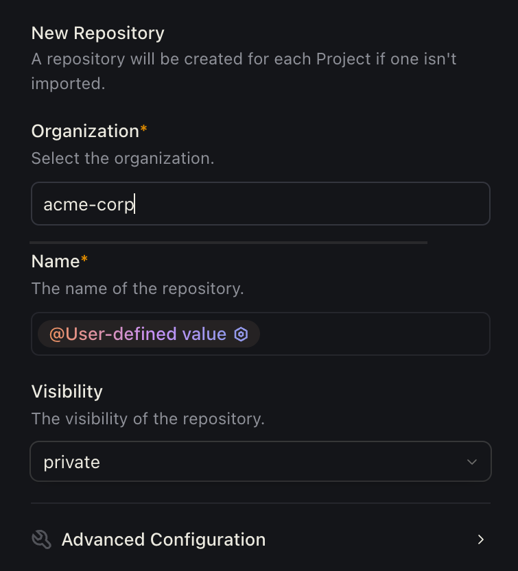This screenshot has width=518, height=571.
Task: Click the New Repository heading
Action: click(x=98, y=33)
